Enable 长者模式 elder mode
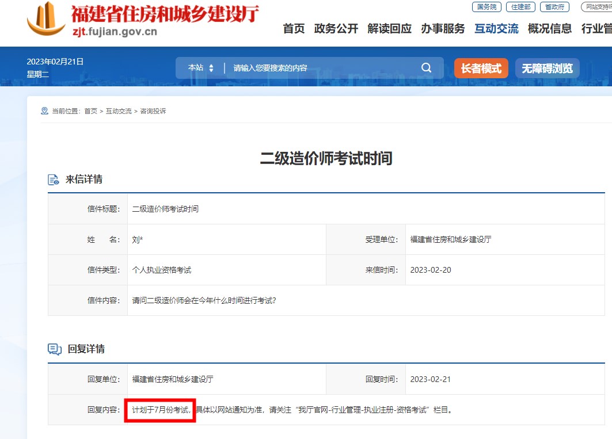The image size is (612, 439). pos(481,68)
